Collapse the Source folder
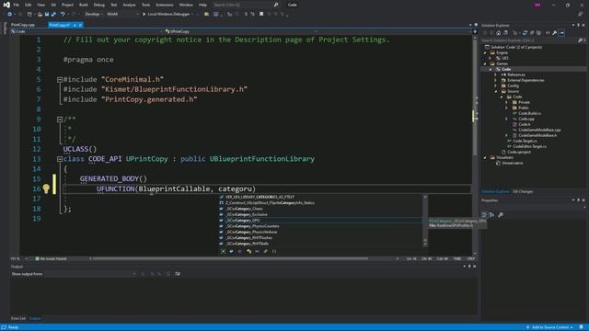The height and width of the screenshot is (331, 589). (496, 91)
